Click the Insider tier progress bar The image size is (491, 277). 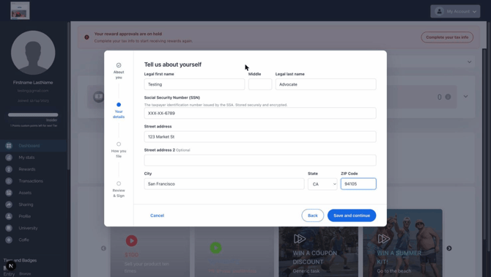pos(33,115)
